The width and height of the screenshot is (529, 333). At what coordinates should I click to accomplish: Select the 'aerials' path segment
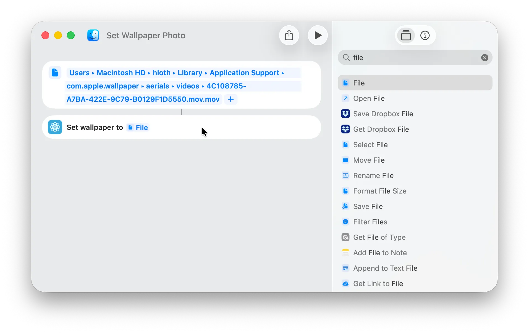[158, 86]
